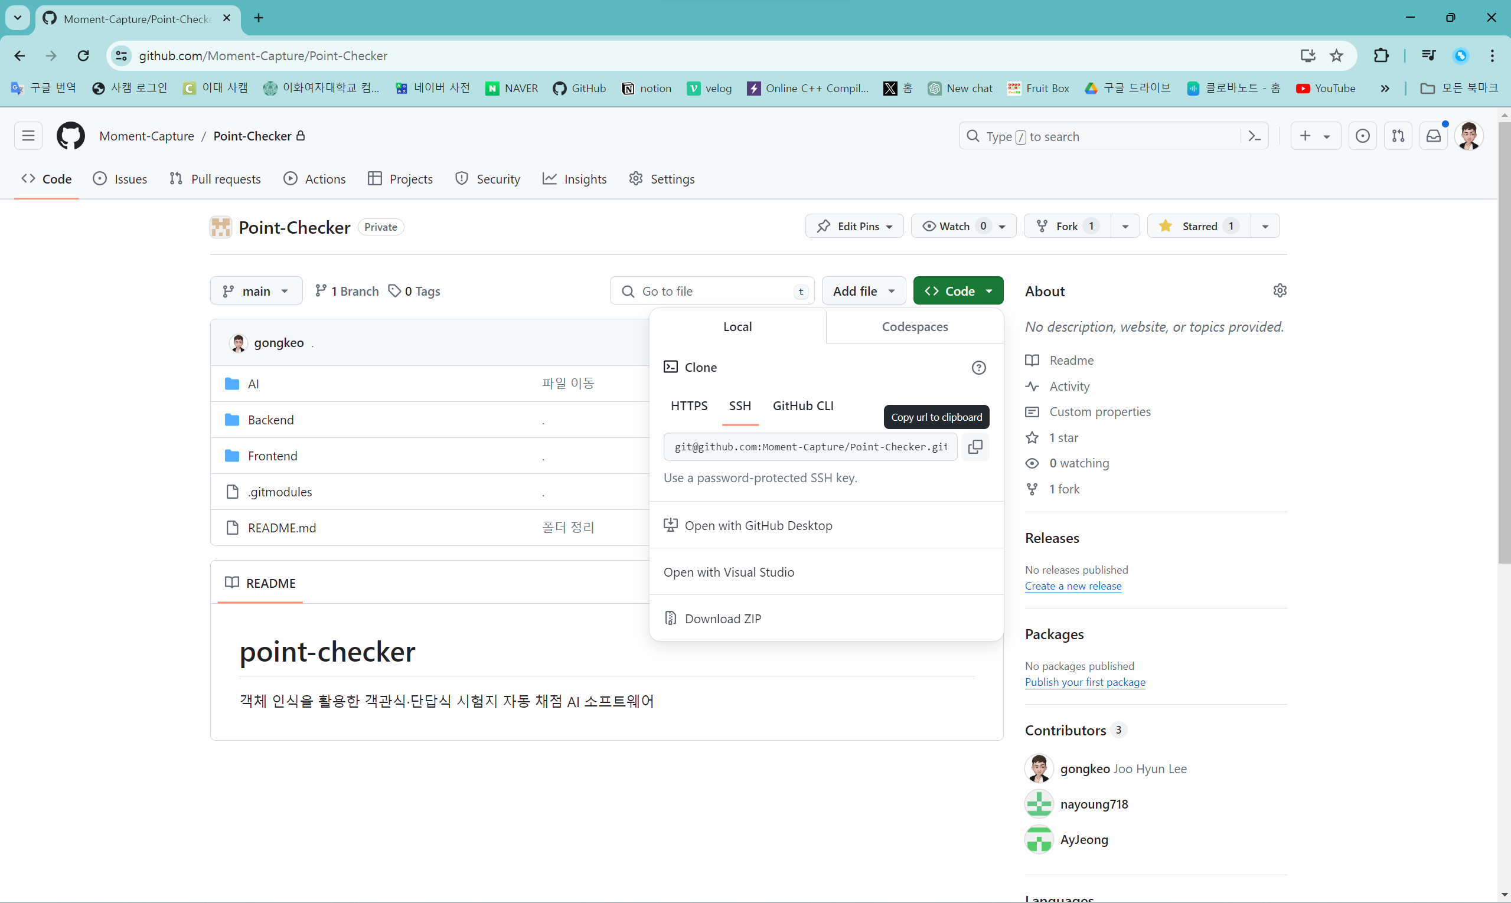Image resolution: width=1511 pixels, height=903 pixels.
Task: Open the pull requests icon in the header
Action: point(1398,136)
